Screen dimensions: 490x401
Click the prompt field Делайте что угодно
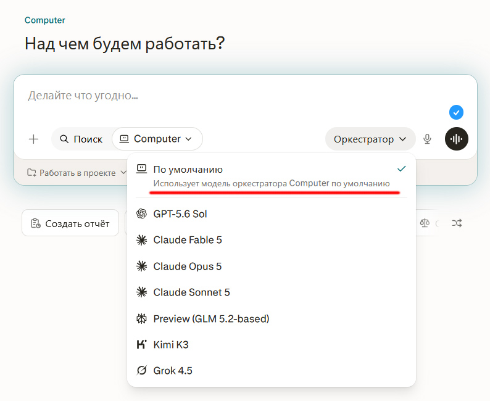click(x=83, y=96)
